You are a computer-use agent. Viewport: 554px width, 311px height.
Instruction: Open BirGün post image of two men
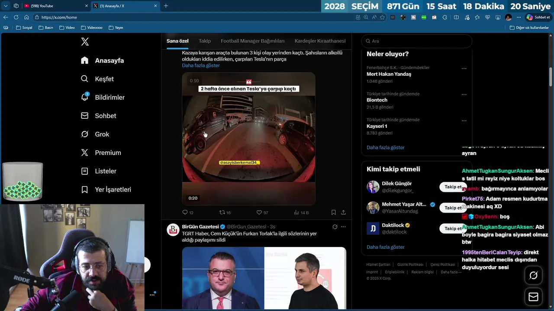tap(264, 278)
